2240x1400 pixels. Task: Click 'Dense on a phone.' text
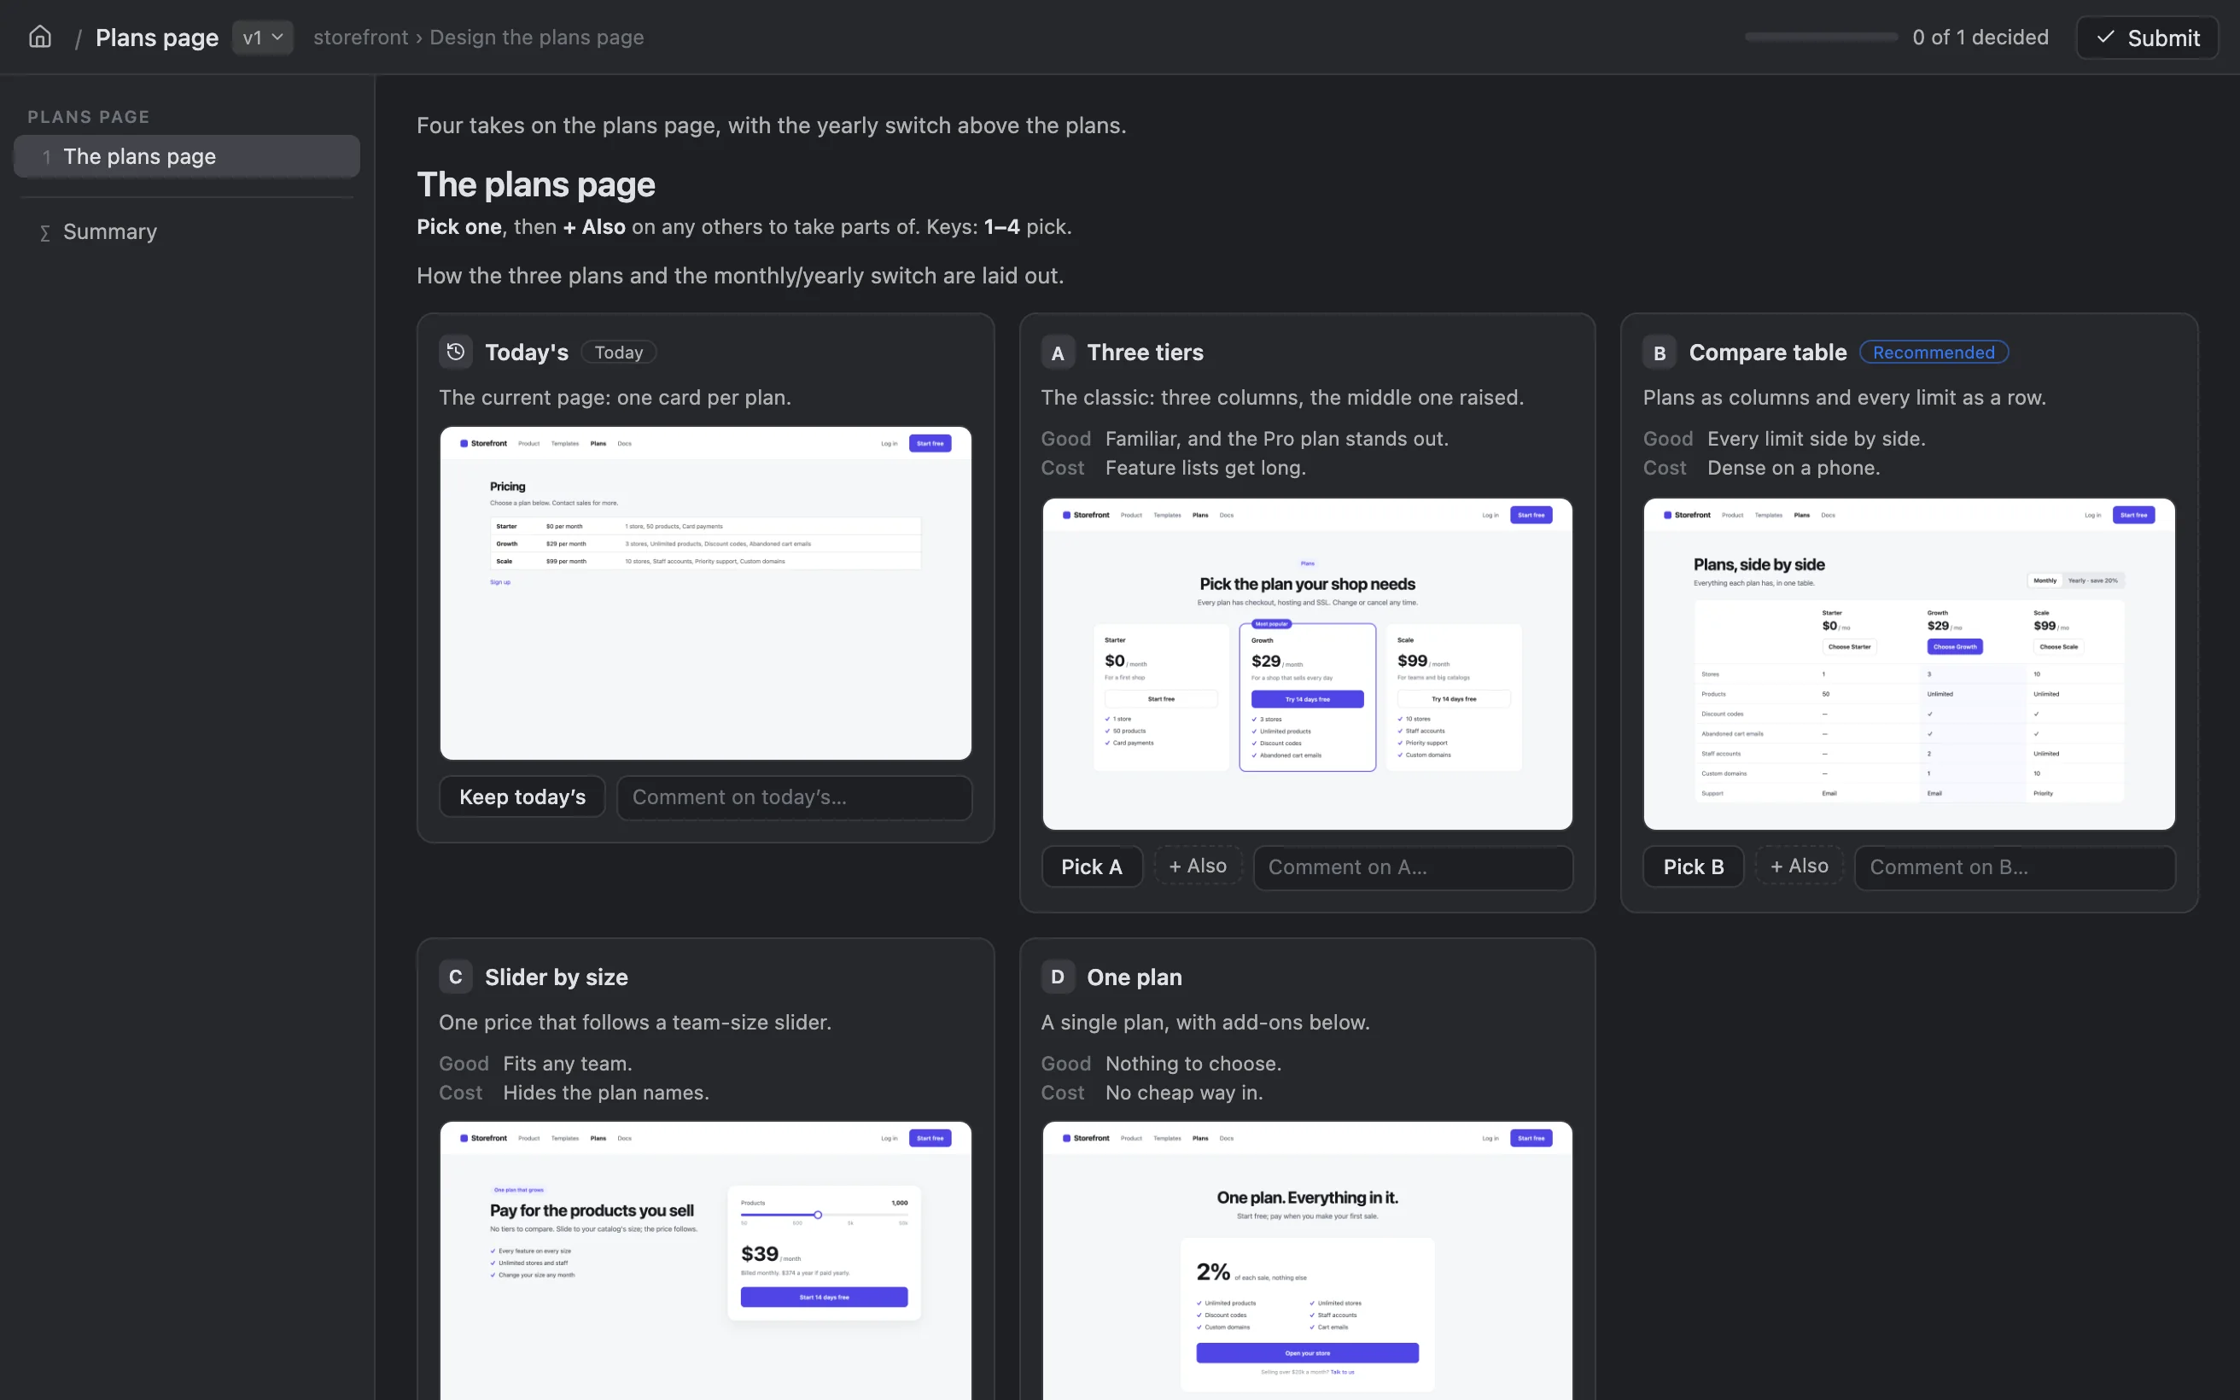pyautogui.click(x=1793, y=468)
